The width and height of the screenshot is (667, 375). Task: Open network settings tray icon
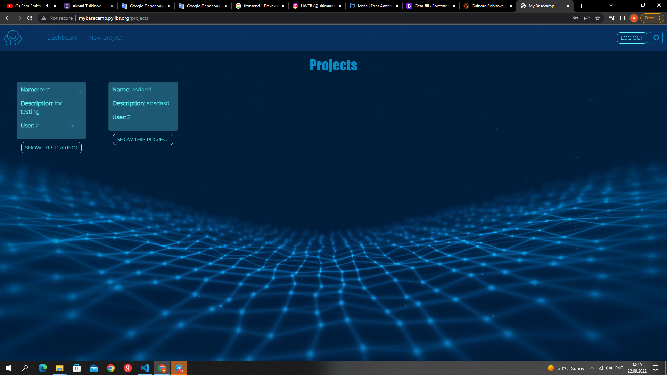click(x=601, y=368)
